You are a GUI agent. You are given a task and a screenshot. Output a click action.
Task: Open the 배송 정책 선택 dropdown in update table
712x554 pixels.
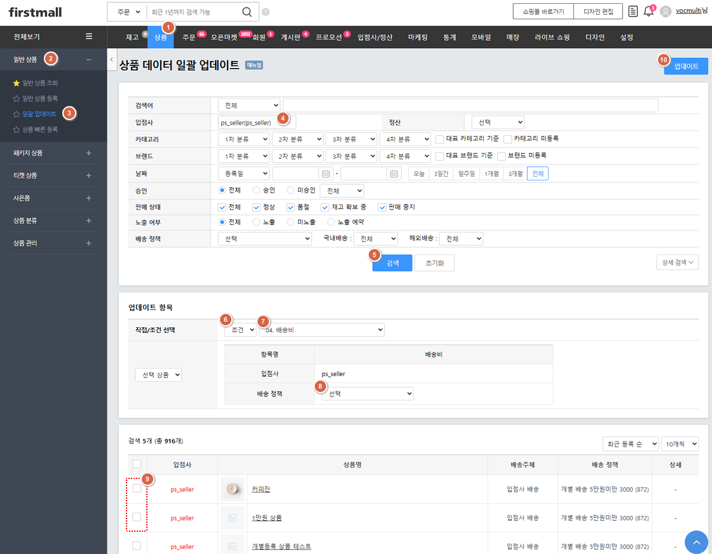(367, 394)
